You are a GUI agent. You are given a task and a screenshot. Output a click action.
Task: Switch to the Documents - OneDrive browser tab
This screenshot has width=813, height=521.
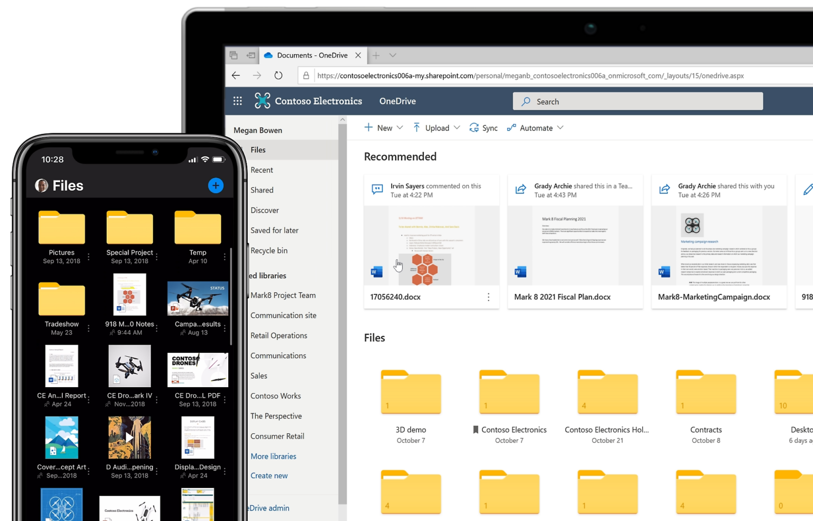tap(312, 55)
